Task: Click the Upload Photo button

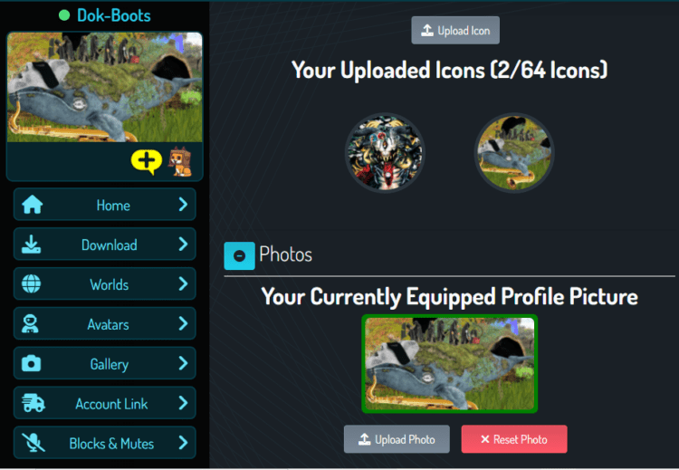Action: click(397, 439)
